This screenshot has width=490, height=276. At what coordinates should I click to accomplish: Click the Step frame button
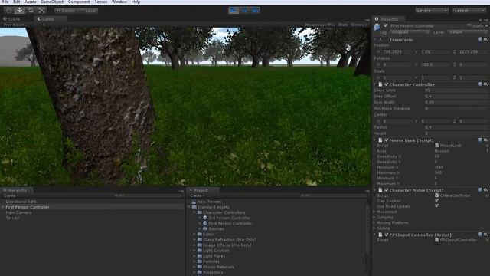tap(255, 10)
